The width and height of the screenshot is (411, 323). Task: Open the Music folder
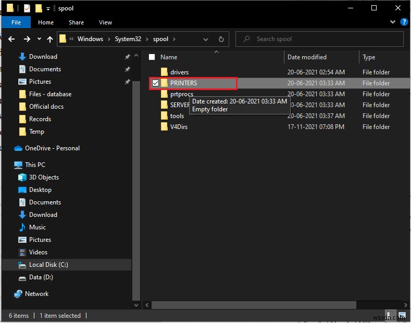tap(37, 227)
